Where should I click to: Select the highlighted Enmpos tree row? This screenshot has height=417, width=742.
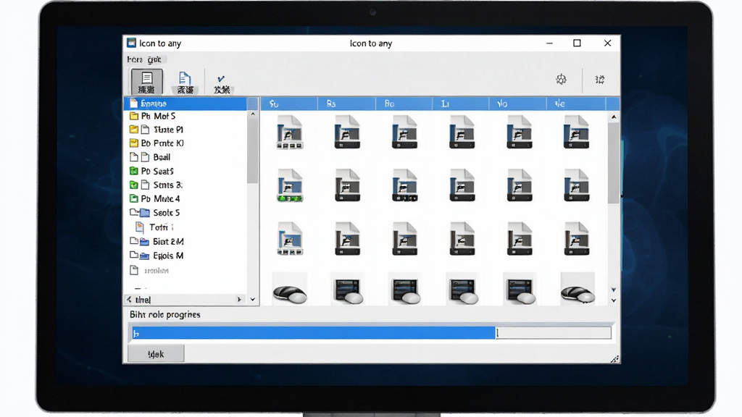click(x=185, y=104)
